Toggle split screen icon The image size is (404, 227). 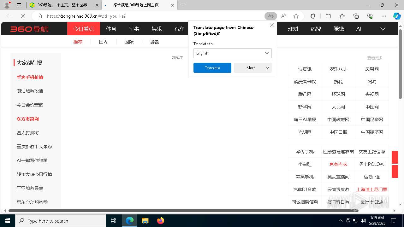point(328,16)
